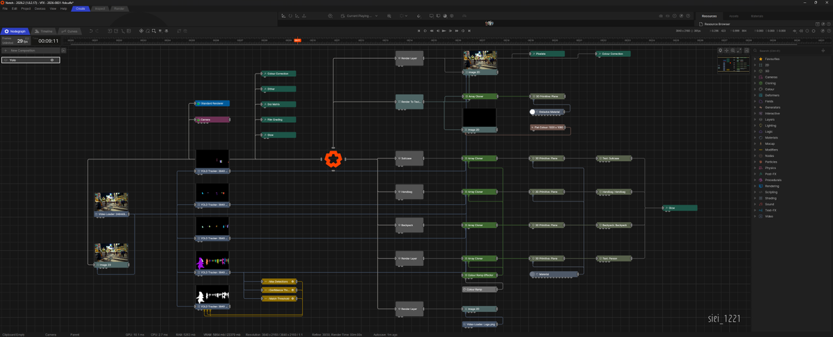Toggle the dot on Confidence Threshold node
Screen dimensions: 833x337
(293, 290)
